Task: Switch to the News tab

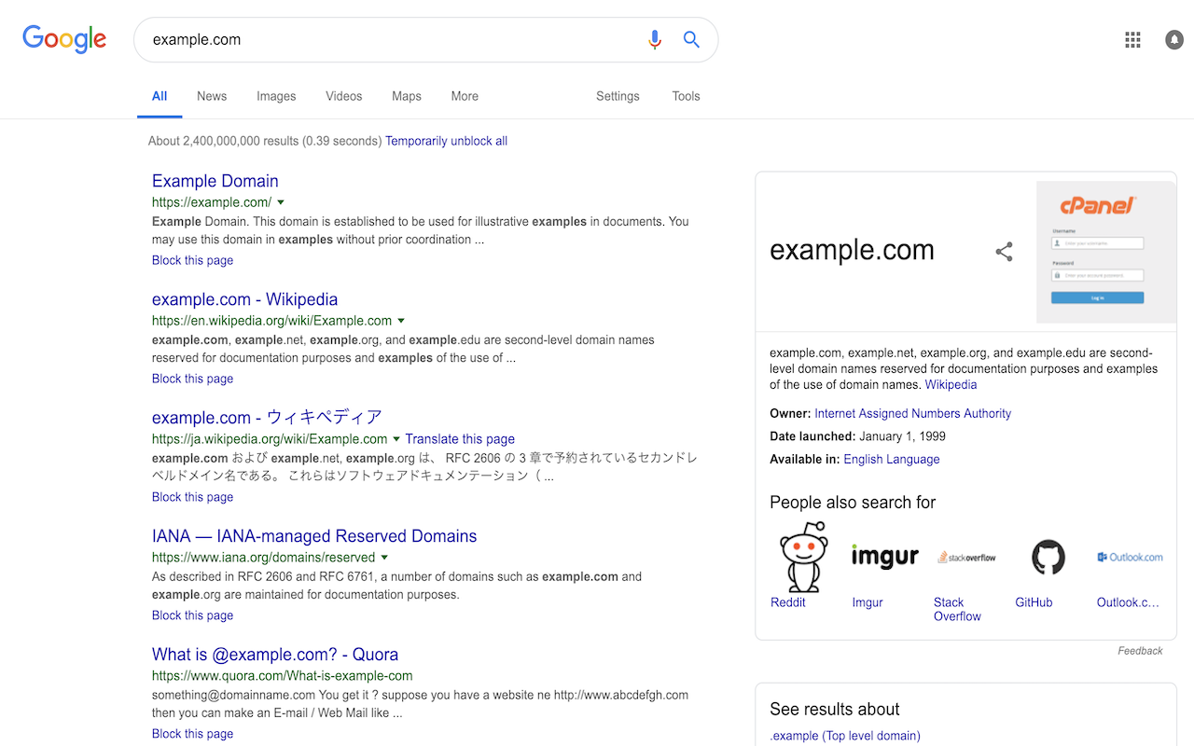Action: point(212,96)
